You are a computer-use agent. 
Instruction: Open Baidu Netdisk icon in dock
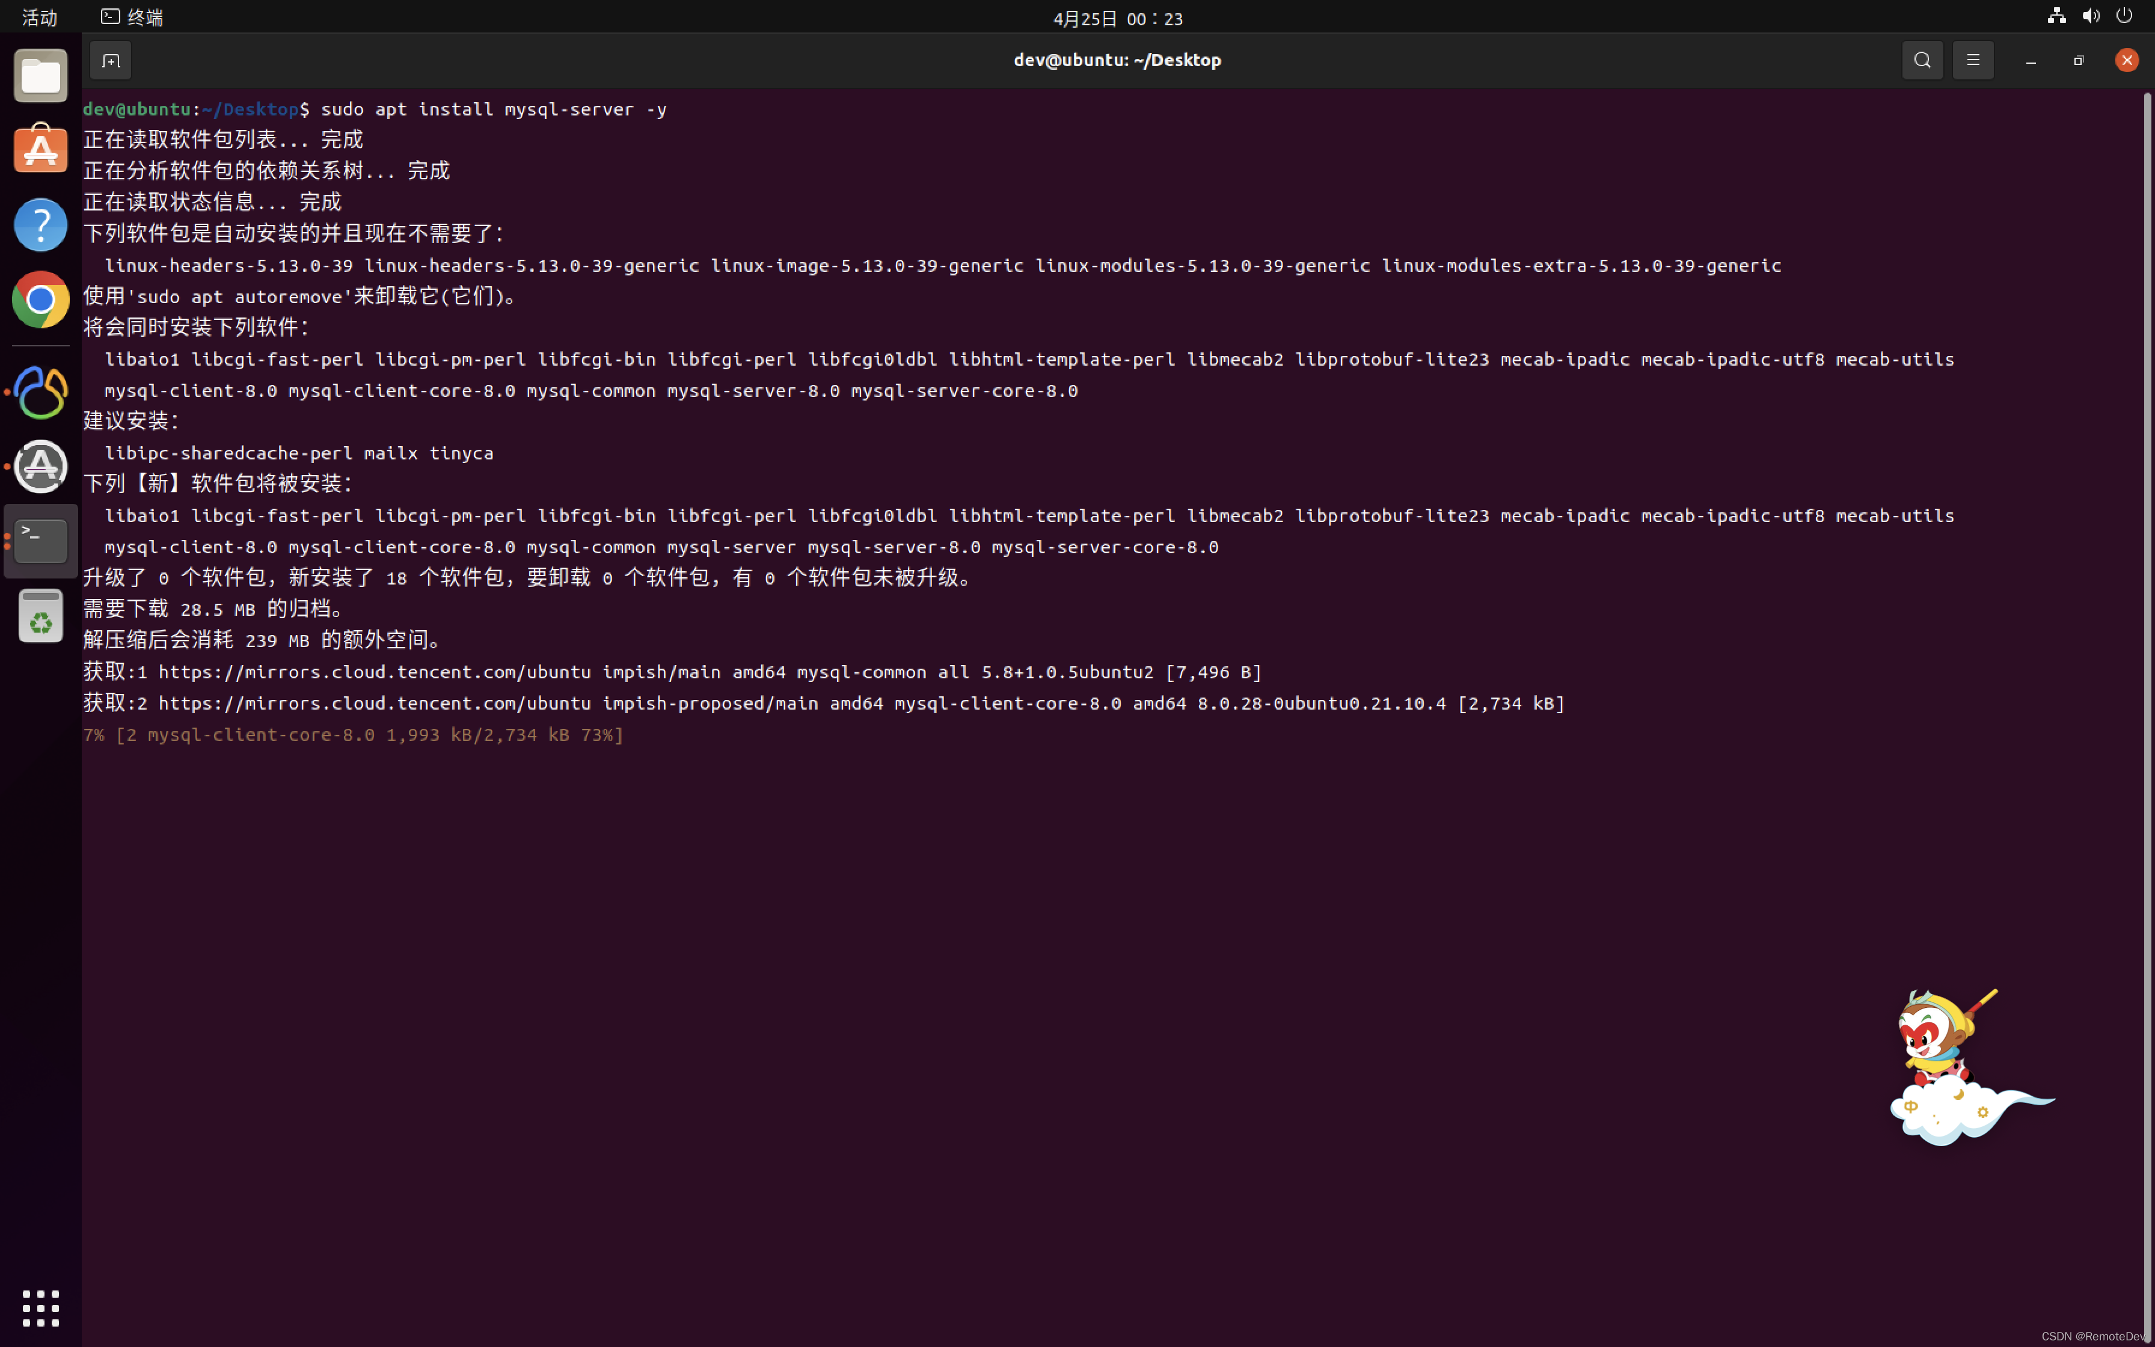coord(41,392)
